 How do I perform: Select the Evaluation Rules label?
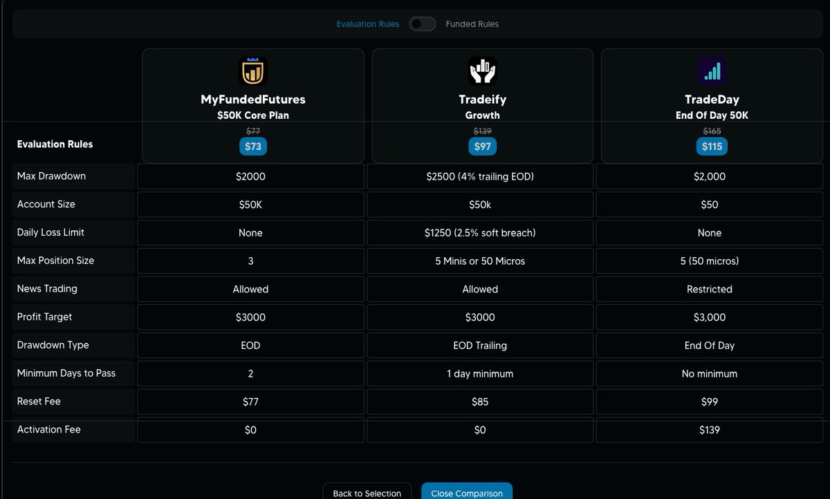[x=368, y=24]
